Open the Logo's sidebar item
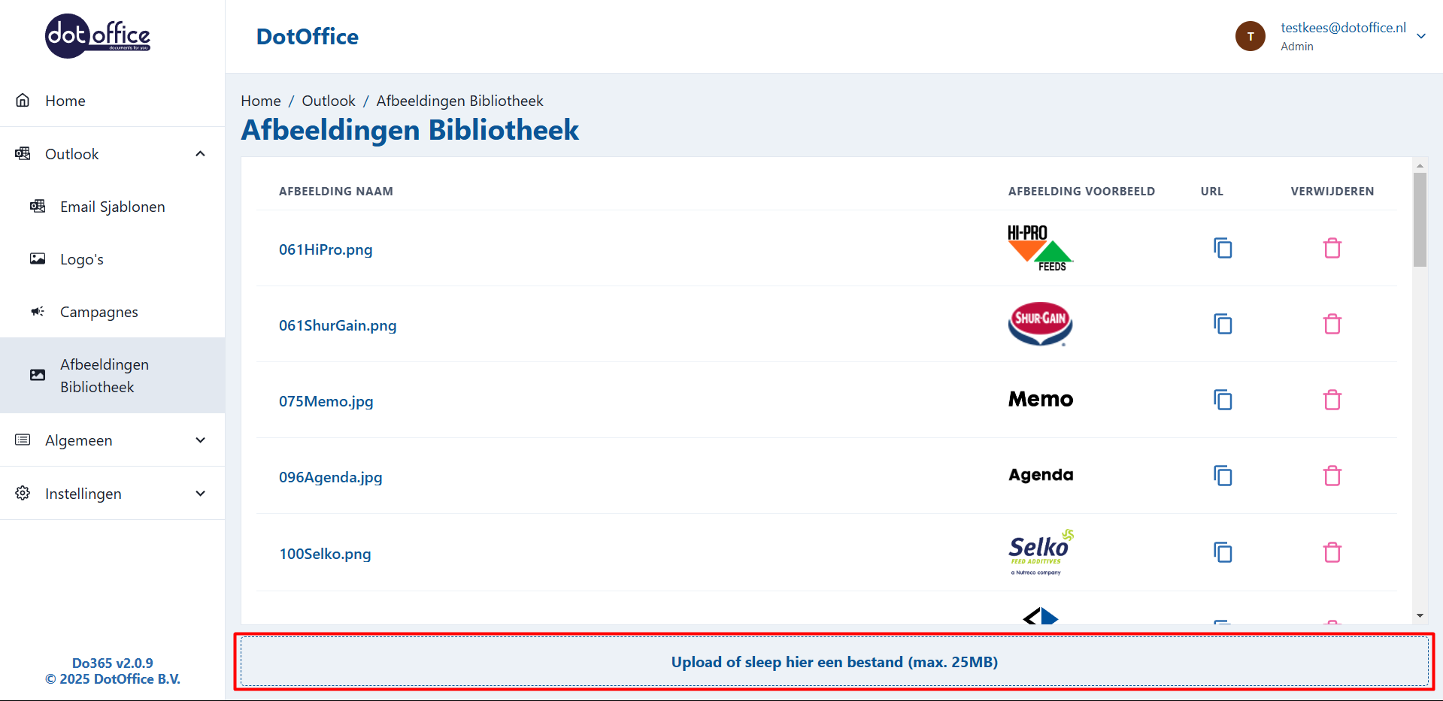 [81, 259]
